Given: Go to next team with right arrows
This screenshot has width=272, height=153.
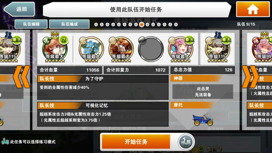Looking at the screenshot, I should pyautogui.click(x=250, y=77).
